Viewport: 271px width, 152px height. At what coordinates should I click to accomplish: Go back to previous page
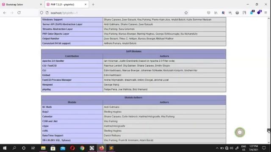[5, 13]
